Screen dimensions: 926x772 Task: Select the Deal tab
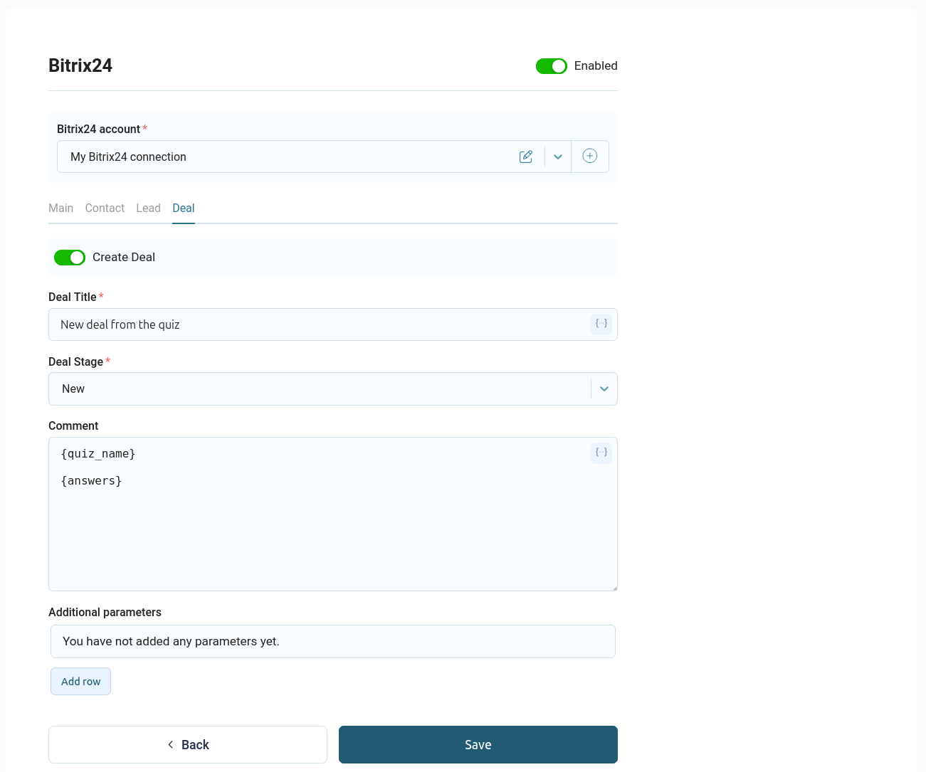(184, 208)
